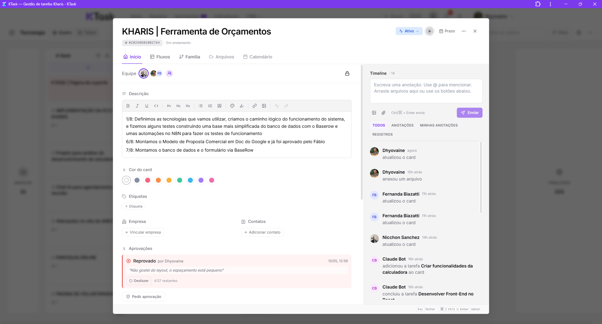Select the red card color

click(x=148, y=180)
